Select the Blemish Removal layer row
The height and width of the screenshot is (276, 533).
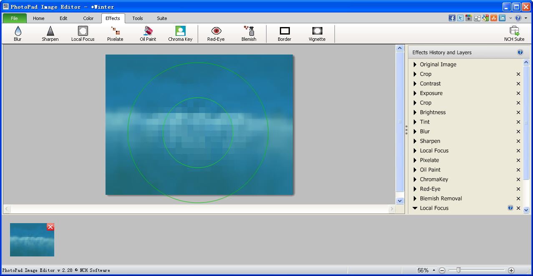pos(466,199)
